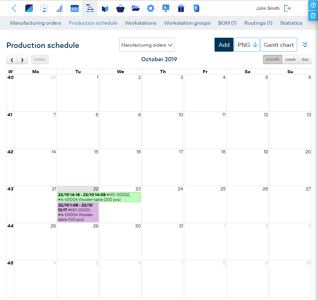
Task: Click week number 40
Action: [10, 77]
